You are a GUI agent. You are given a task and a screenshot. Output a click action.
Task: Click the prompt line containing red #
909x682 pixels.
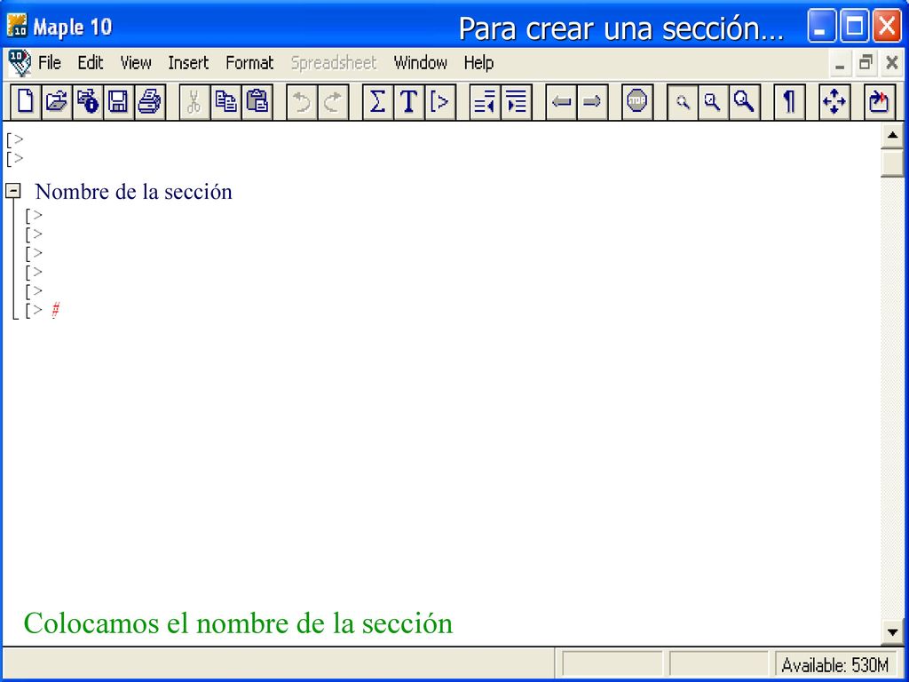43,310
